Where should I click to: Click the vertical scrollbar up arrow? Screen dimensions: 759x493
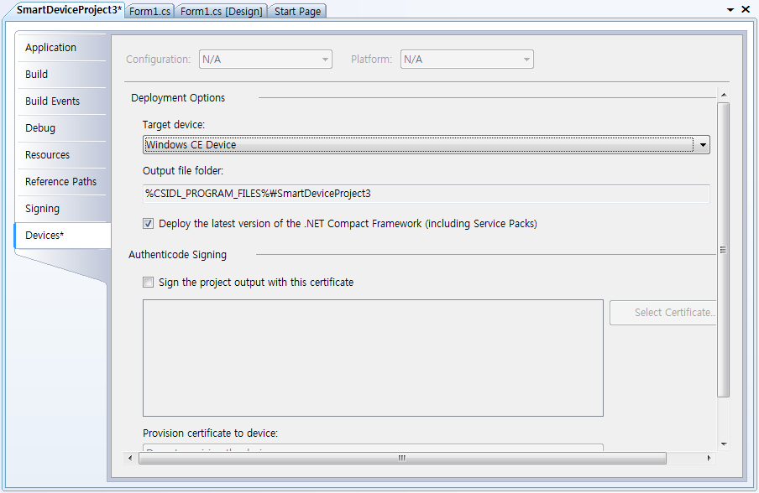point(724,95)
